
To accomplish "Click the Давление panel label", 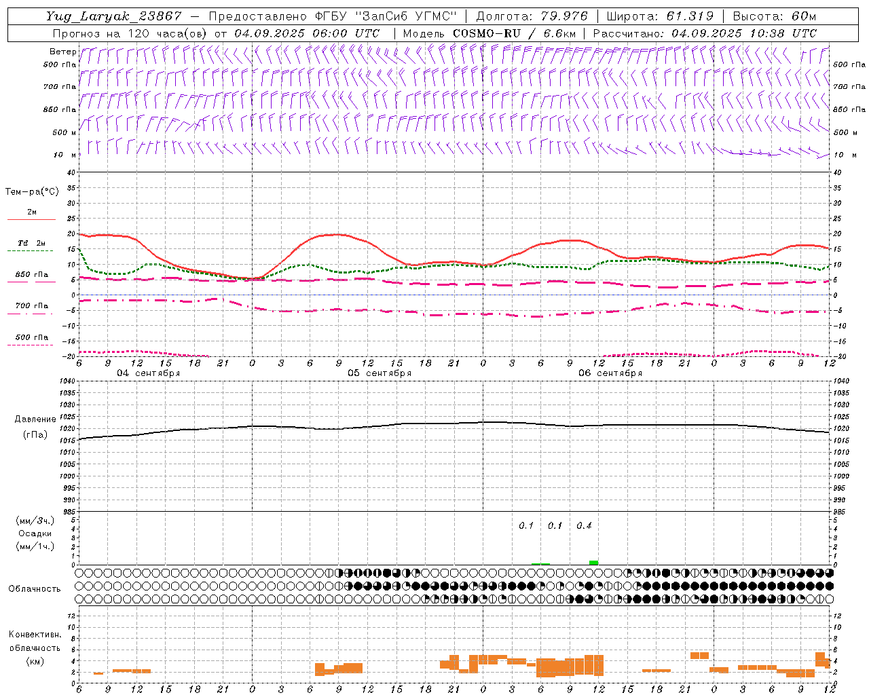I will point(35,419).
